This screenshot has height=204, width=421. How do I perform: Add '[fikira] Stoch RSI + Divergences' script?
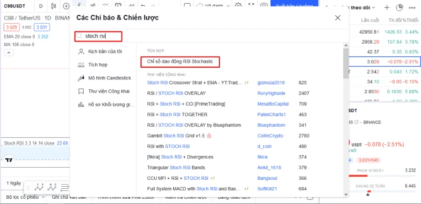[180, 157]
